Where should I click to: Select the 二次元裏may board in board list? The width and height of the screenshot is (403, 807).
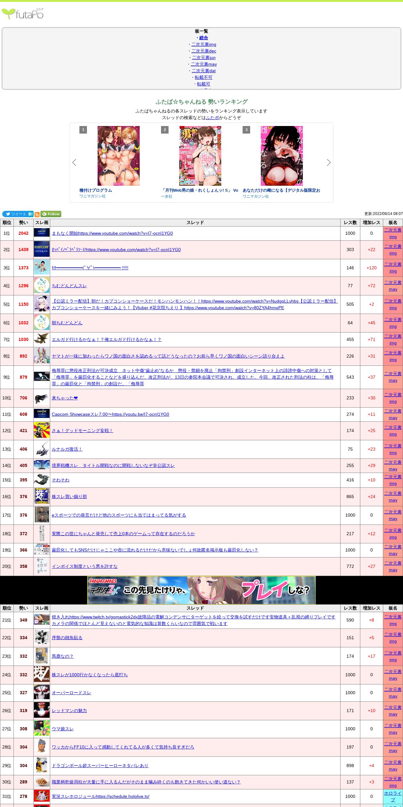point(204,64)
